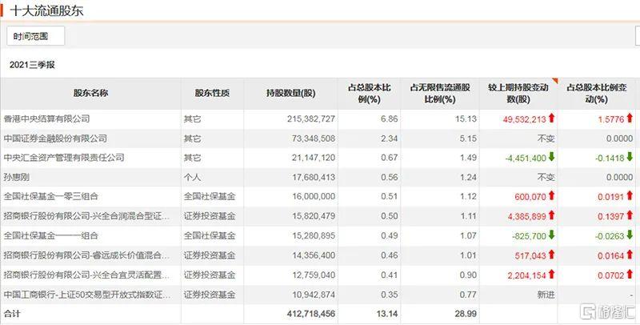640x325 pixels.
Task: Click holding value 10,942,874
Action: coord(313,295)
